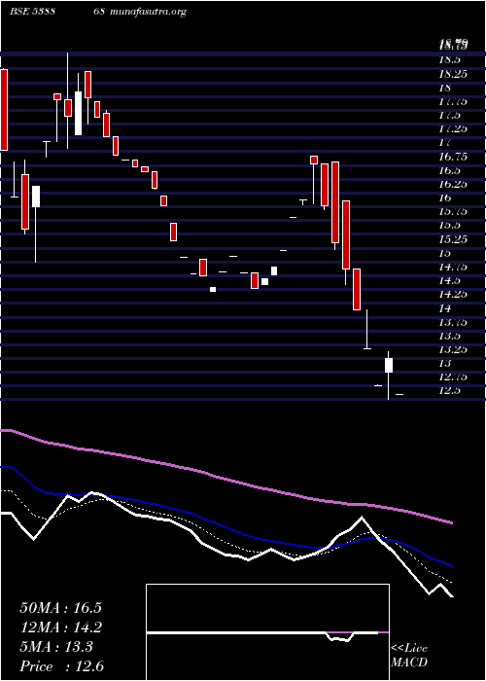The image size is (486, 681).
Task: Click the munafasutra.org site label
Action: point(148,12)
